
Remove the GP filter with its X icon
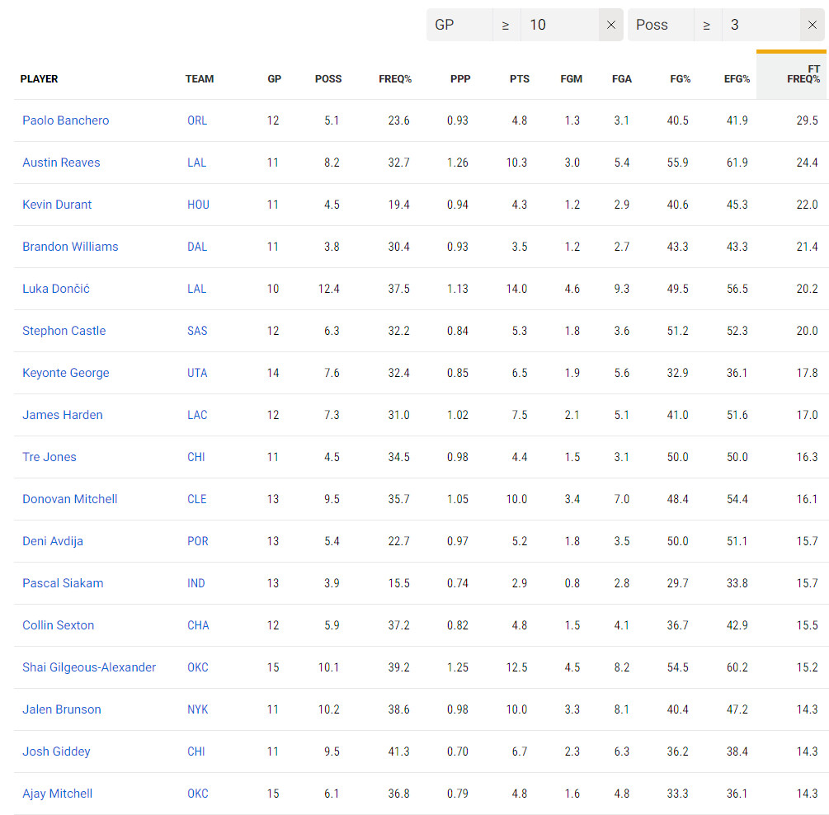[610, 25]
